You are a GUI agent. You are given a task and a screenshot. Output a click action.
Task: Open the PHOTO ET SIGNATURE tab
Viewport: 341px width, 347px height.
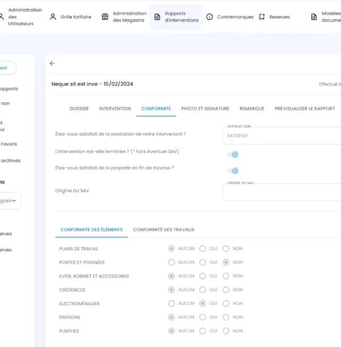[x=205, y=109]
